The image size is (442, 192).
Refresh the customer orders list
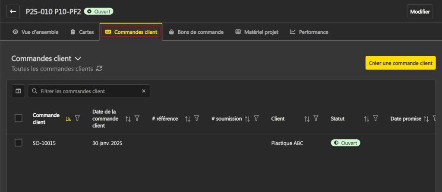coord(99,68)
